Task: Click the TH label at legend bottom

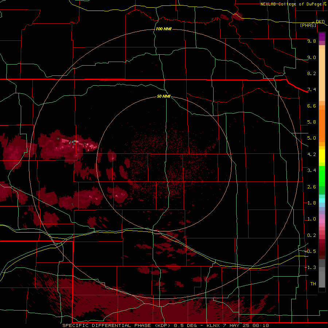Action: coord(313,284)
